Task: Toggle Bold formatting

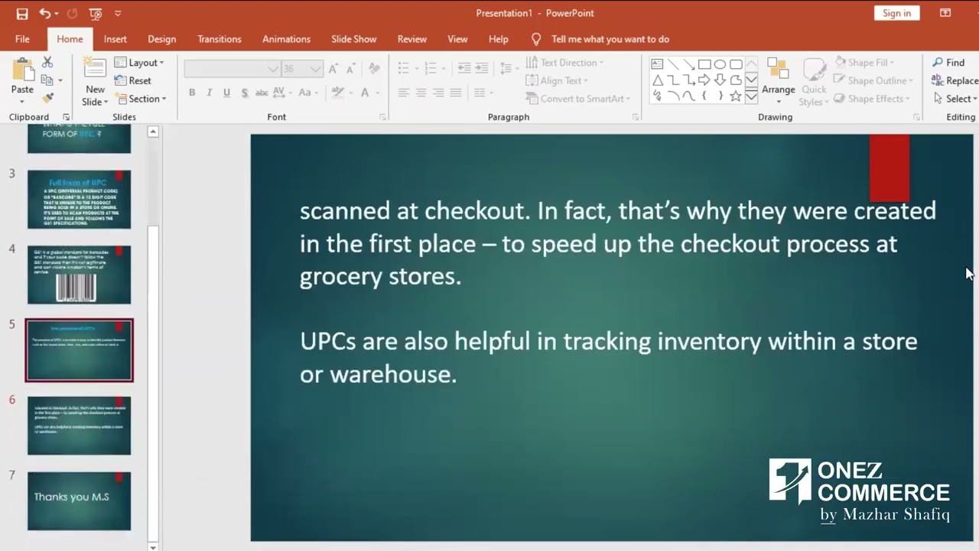Action: point(192,93)
